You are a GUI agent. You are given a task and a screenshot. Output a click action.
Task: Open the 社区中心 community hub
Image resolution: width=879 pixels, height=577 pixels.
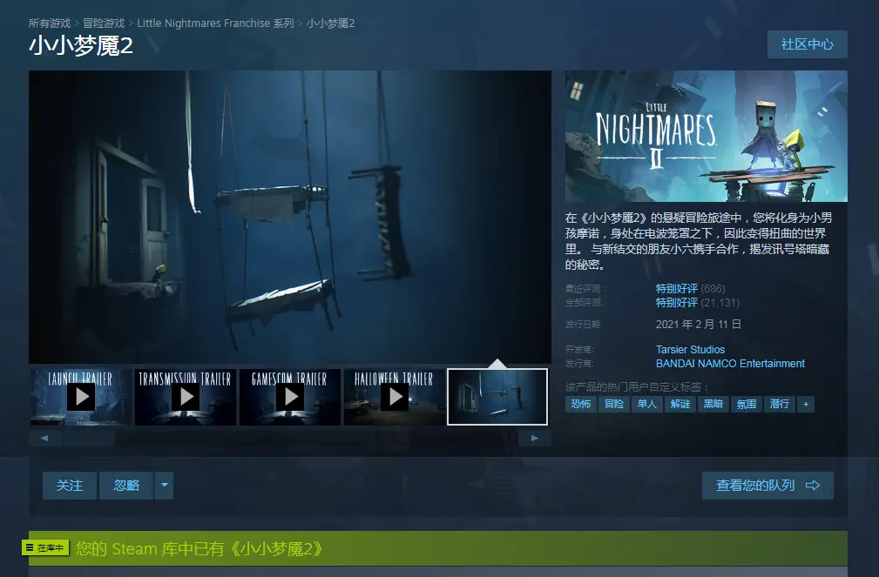coord(808,44)
